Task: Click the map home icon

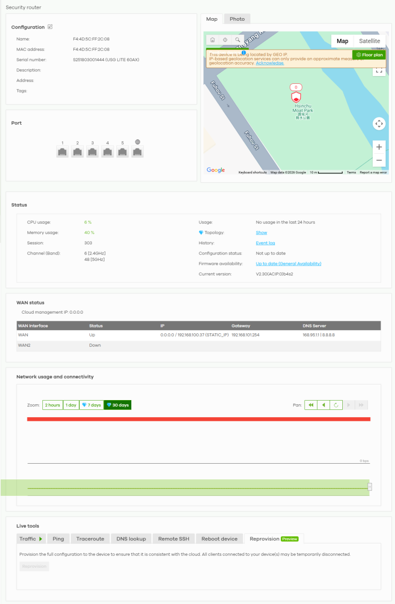Action: 212,40
